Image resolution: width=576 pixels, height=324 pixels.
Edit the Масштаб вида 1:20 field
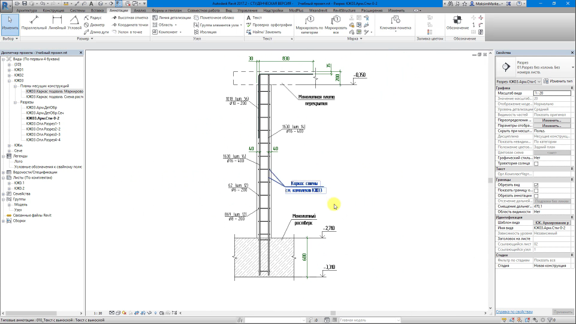(x=552, y=93)
